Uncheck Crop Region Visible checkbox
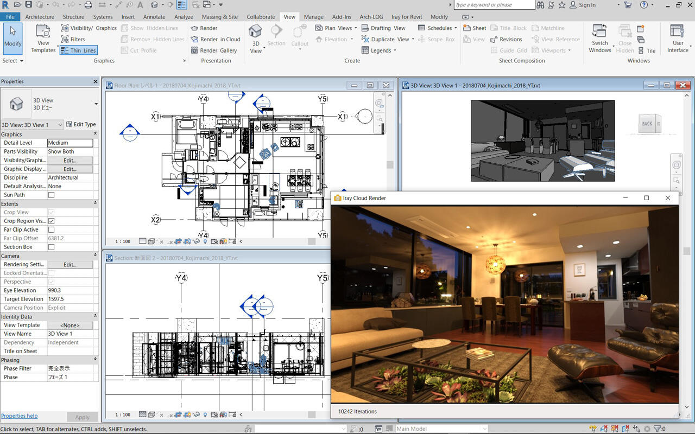The width and height of the screenshot is (695, 434). tap(52, 221)
